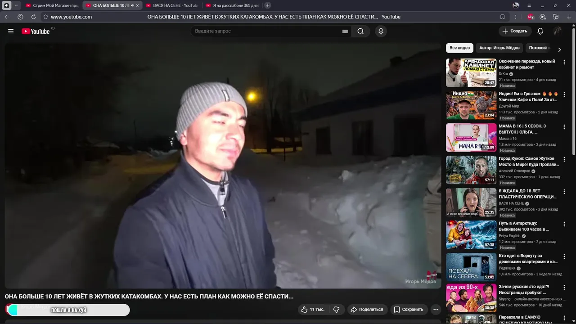This screenshot has width=576, height=324.
Task: Open options for "Я ЖДАЛА ДО 18 ЛЕТ" video
Action: click(x=564, y=192)
